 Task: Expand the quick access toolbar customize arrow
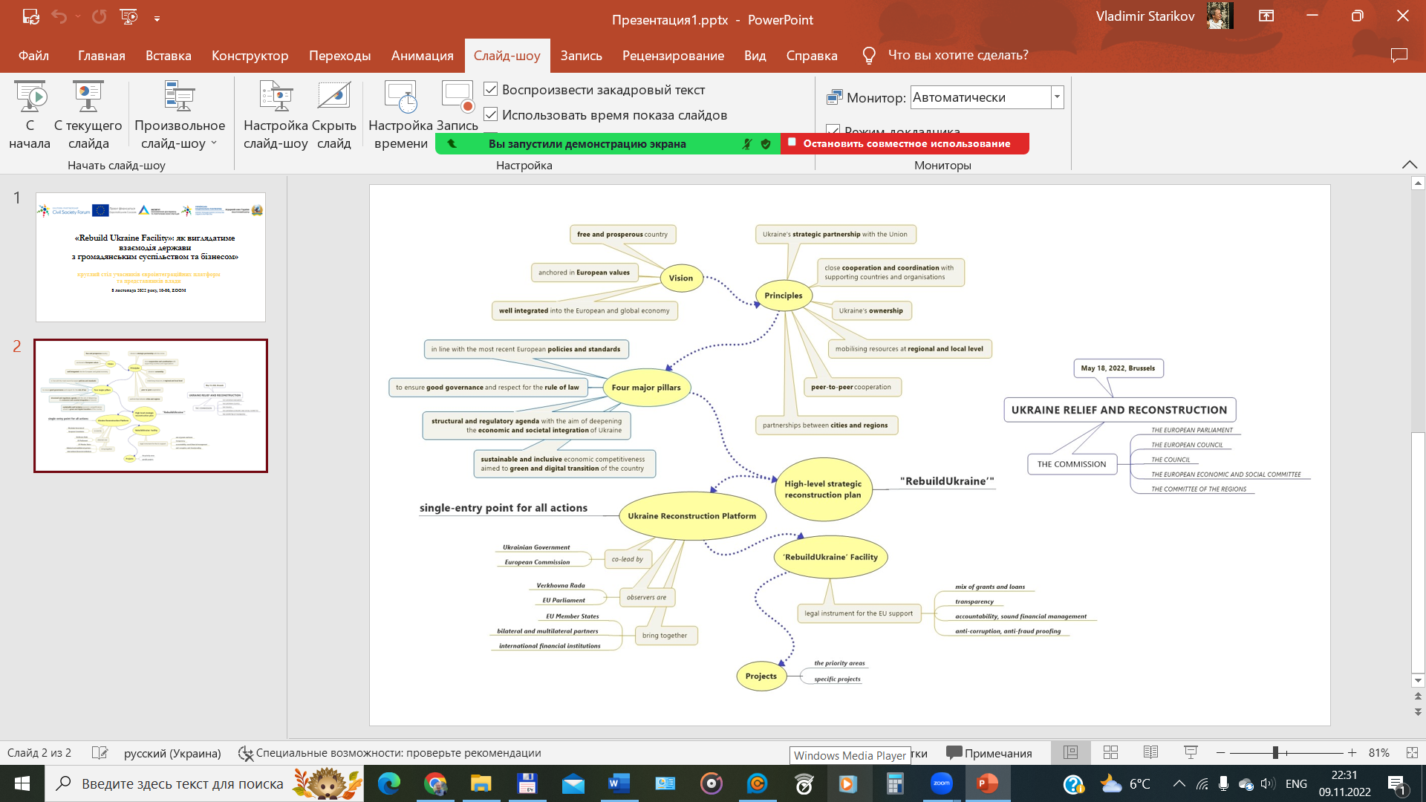pyautogui.click(x=157, y=17)
